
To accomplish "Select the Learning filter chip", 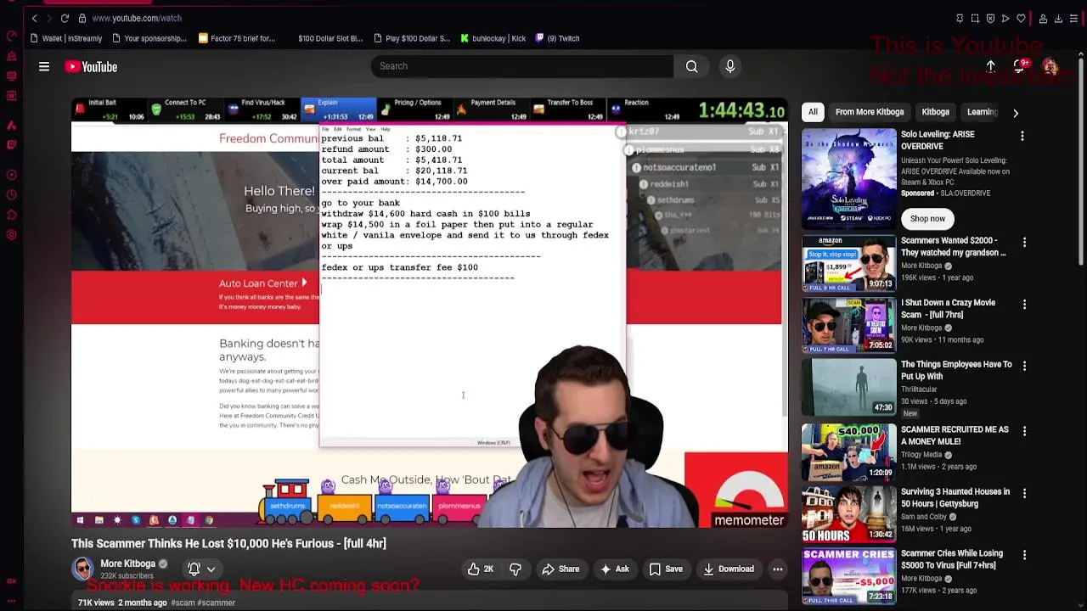I will (983, 112).
